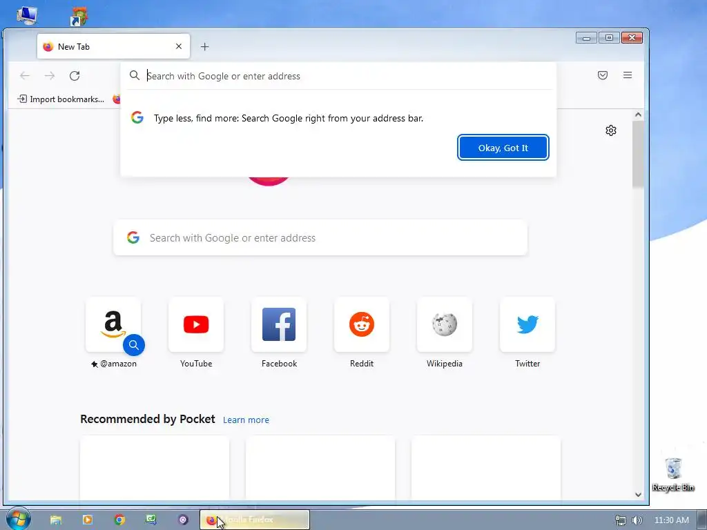Click the 11:30 AM system clock

[671, 520]
